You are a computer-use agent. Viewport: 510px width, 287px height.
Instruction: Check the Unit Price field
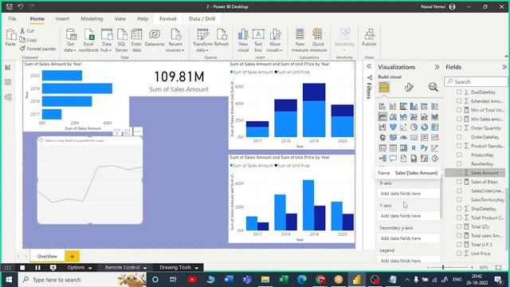click(459, 254)
